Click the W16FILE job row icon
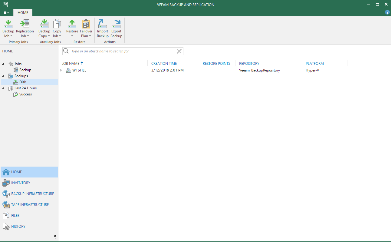This screenshot has height=242, width=391. coord(69,70)
